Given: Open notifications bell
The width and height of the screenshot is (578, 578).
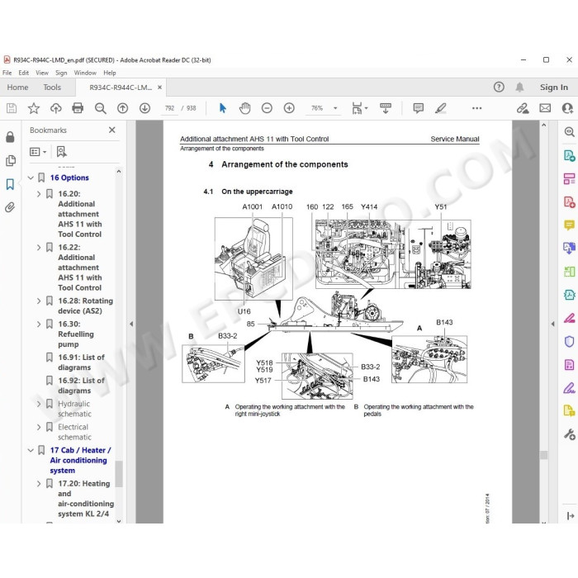Looking at the screenshot, I should click(519, 87).
